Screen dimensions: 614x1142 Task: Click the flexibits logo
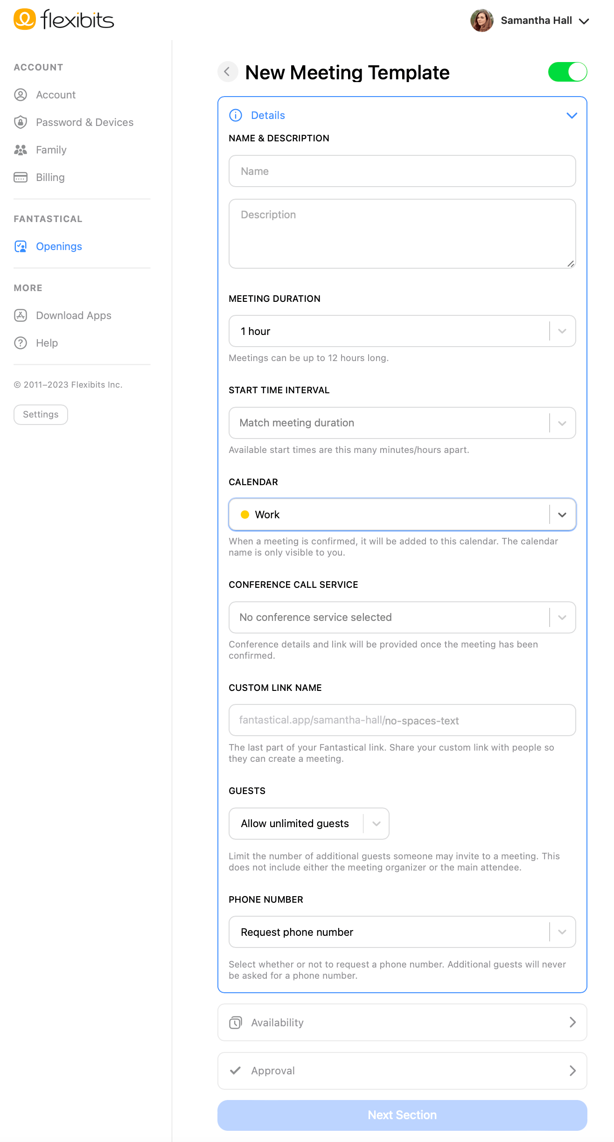click(64, 20)
